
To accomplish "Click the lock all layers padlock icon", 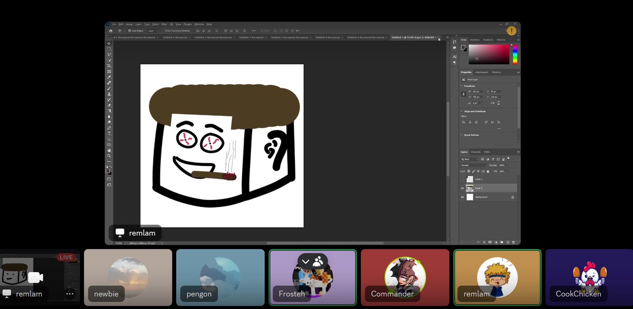I will click(x=488, y=172).
